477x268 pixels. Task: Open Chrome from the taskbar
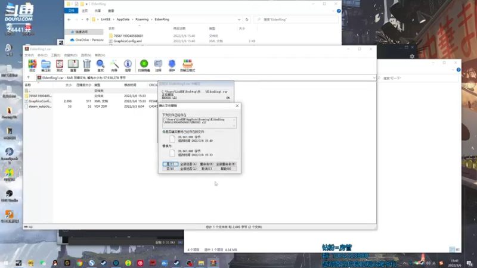(x=79, y=263)
